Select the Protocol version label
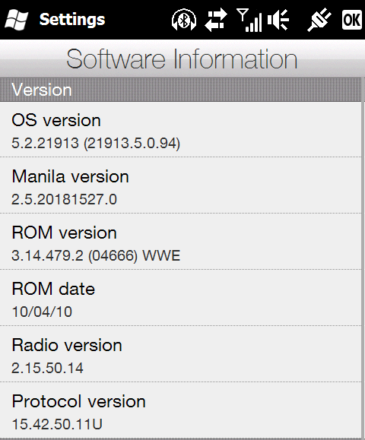This screenshot has width=365, height=440. point(78,401)
